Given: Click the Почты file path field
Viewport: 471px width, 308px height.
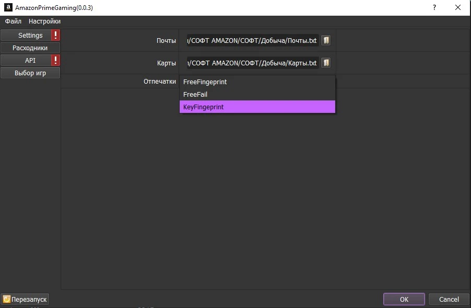Looking at the screenshot, I should [253, 41].
